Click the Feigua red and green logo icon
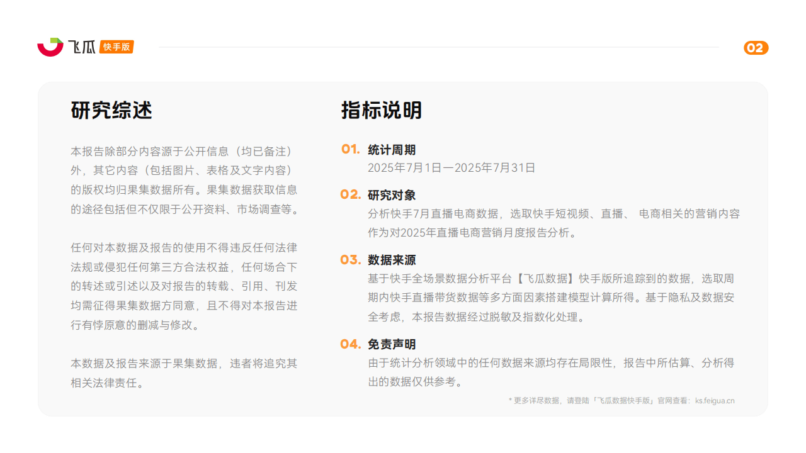Screen dimensions: 806x453 (x=50, y=47)
